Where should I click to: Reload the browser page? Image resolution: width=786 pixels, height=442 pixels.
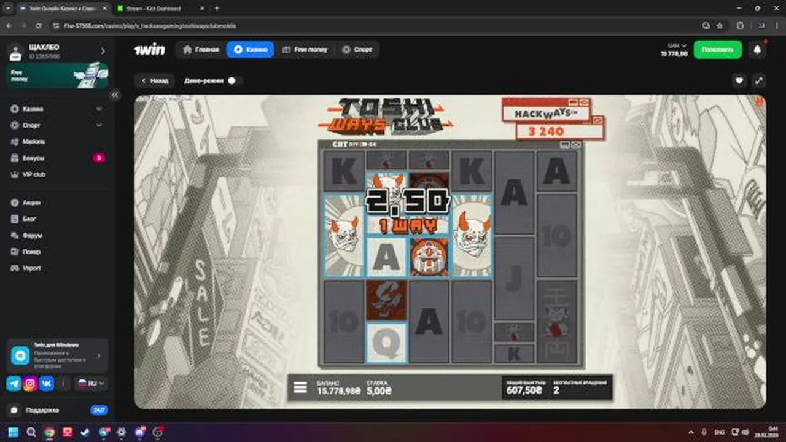coord(39,26)
